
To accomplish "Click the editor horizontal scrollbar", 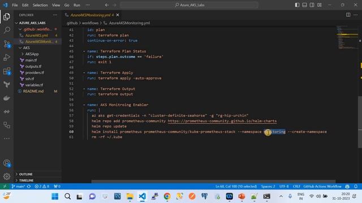I will (x=213, y=182).
